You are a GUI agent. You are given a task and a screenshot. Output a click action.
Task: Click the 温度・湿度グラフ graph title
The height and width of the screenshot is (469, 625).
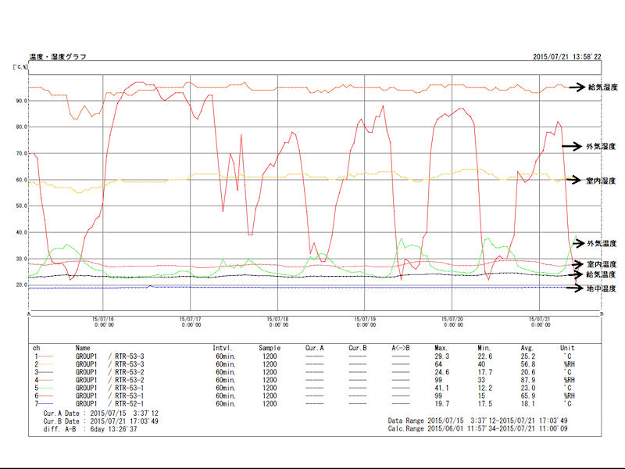(57, 57)
